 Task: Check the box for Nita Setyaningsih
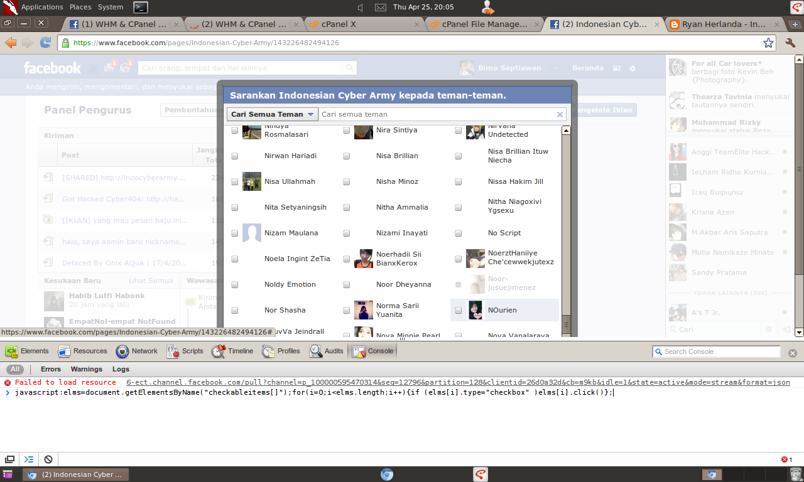(235, 207)
